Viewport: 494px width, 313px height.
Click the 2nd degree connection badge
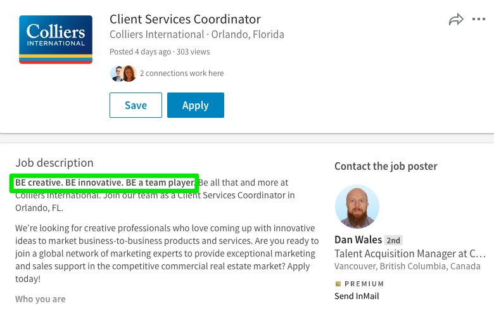tap(393, 241)
